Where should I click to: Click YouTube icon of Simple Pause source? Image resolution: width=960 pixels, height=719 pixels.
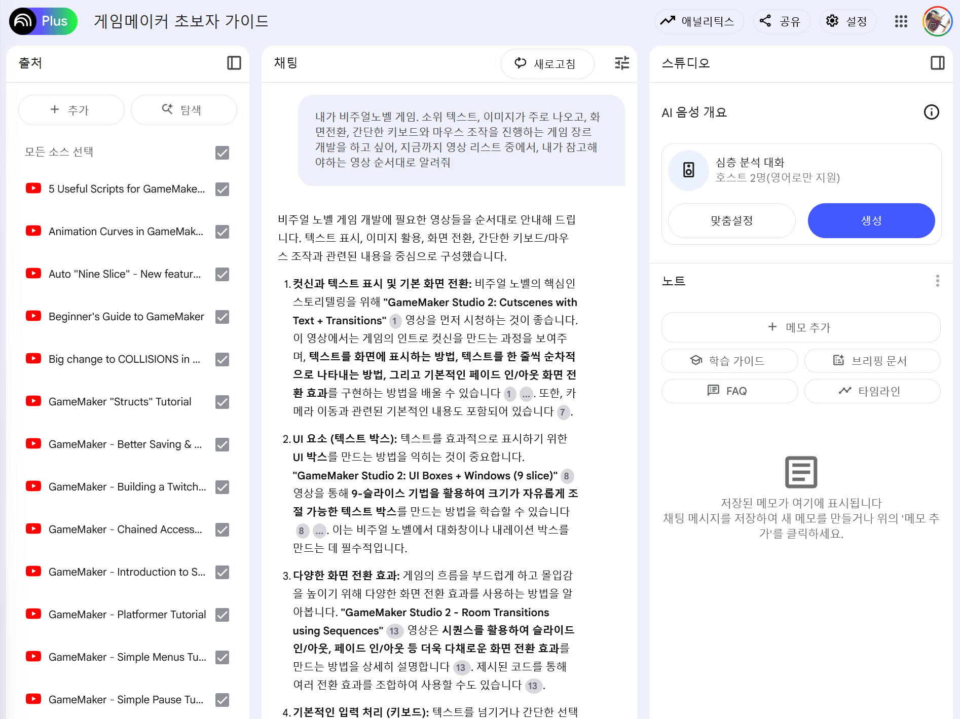(x=33, y=699)
